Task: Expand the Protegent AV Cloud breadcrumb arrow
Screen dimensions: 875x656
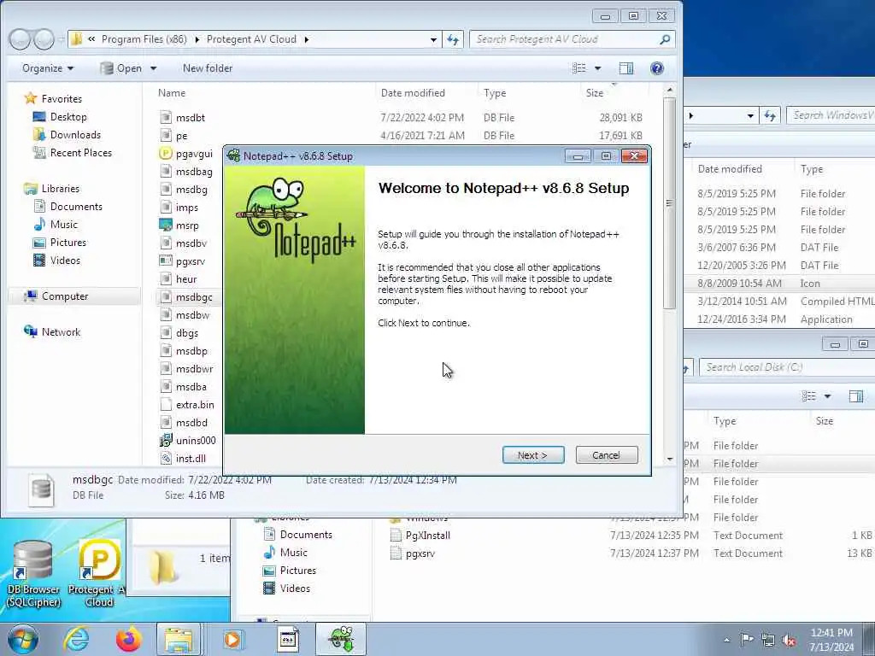Action: pos(307,39)
